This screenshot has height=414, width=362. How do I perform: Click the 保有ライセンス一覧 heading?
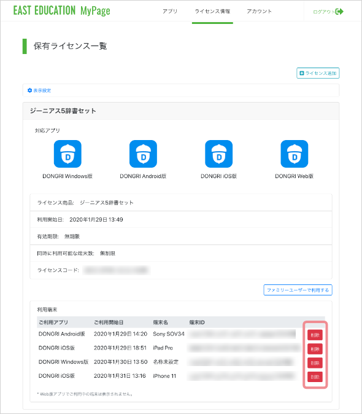point(70,46)
